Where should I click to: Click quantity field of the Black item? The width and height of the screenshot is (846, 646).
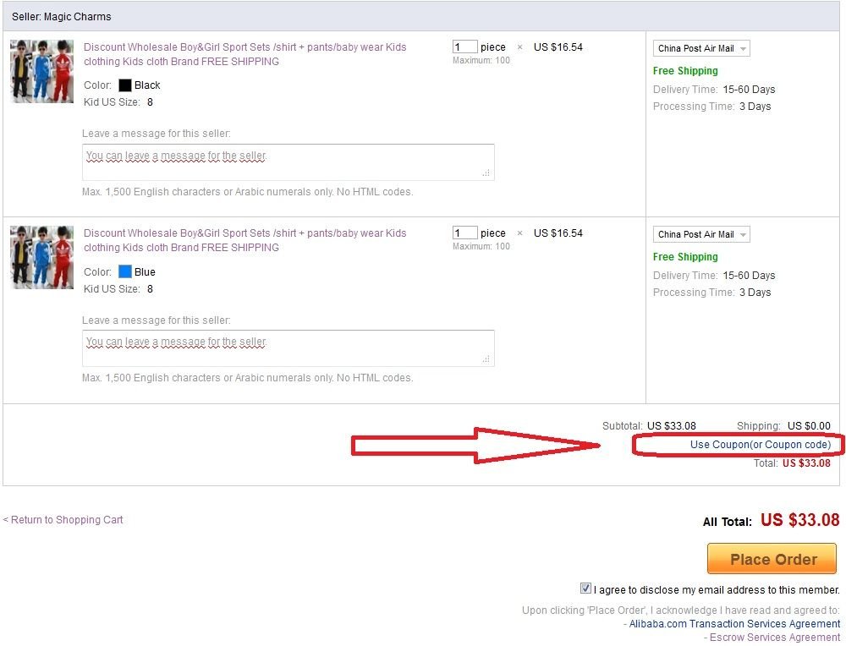464,47
